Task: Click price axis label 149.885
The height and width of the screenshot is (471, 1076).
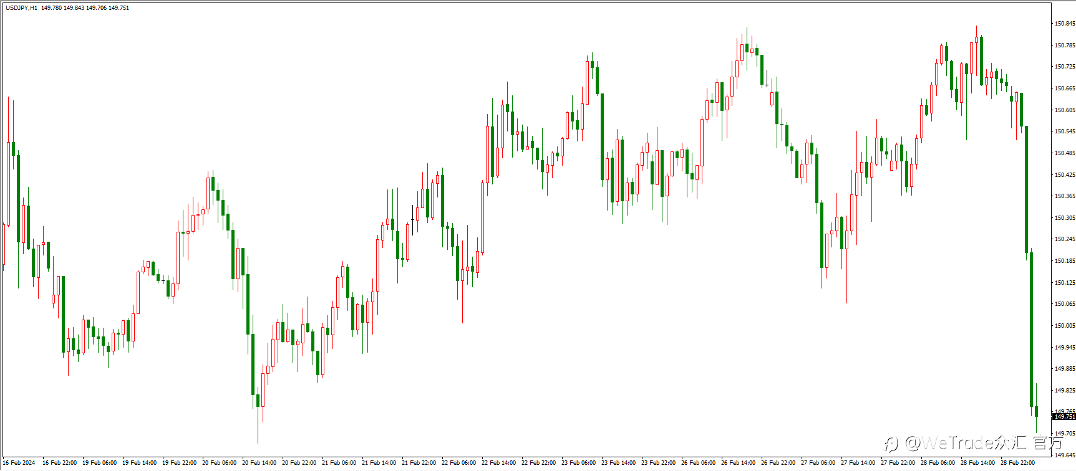Action: [x=1065, y=369]
